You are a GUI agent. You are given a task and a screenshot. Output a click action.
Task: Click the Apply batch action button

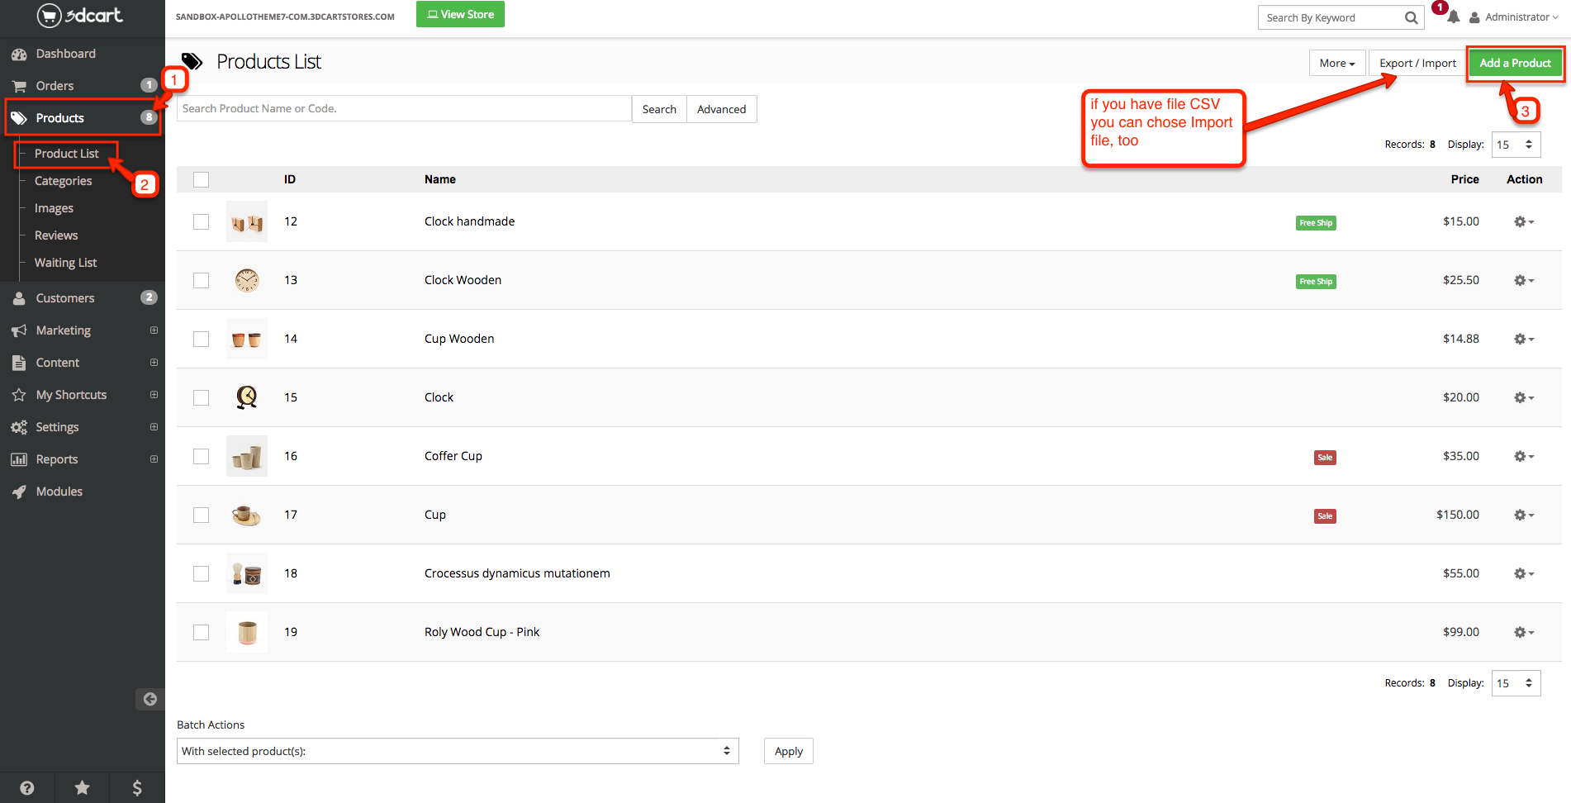click(x=788, y=751)
